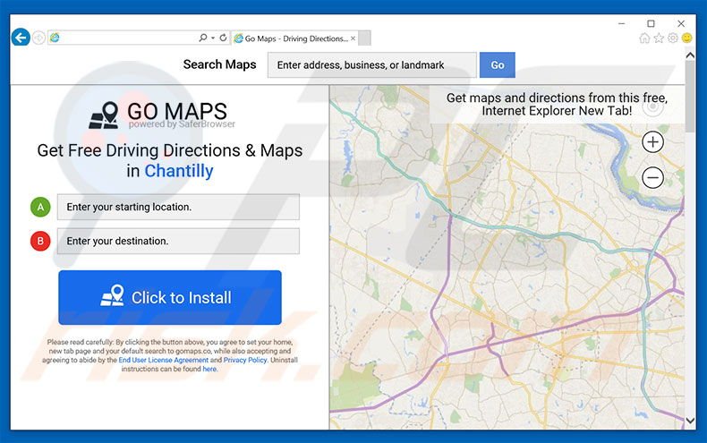This screenshot has height=443, width=707.
Task: Click the map locate-me target icon
Action: coord(652,106)
